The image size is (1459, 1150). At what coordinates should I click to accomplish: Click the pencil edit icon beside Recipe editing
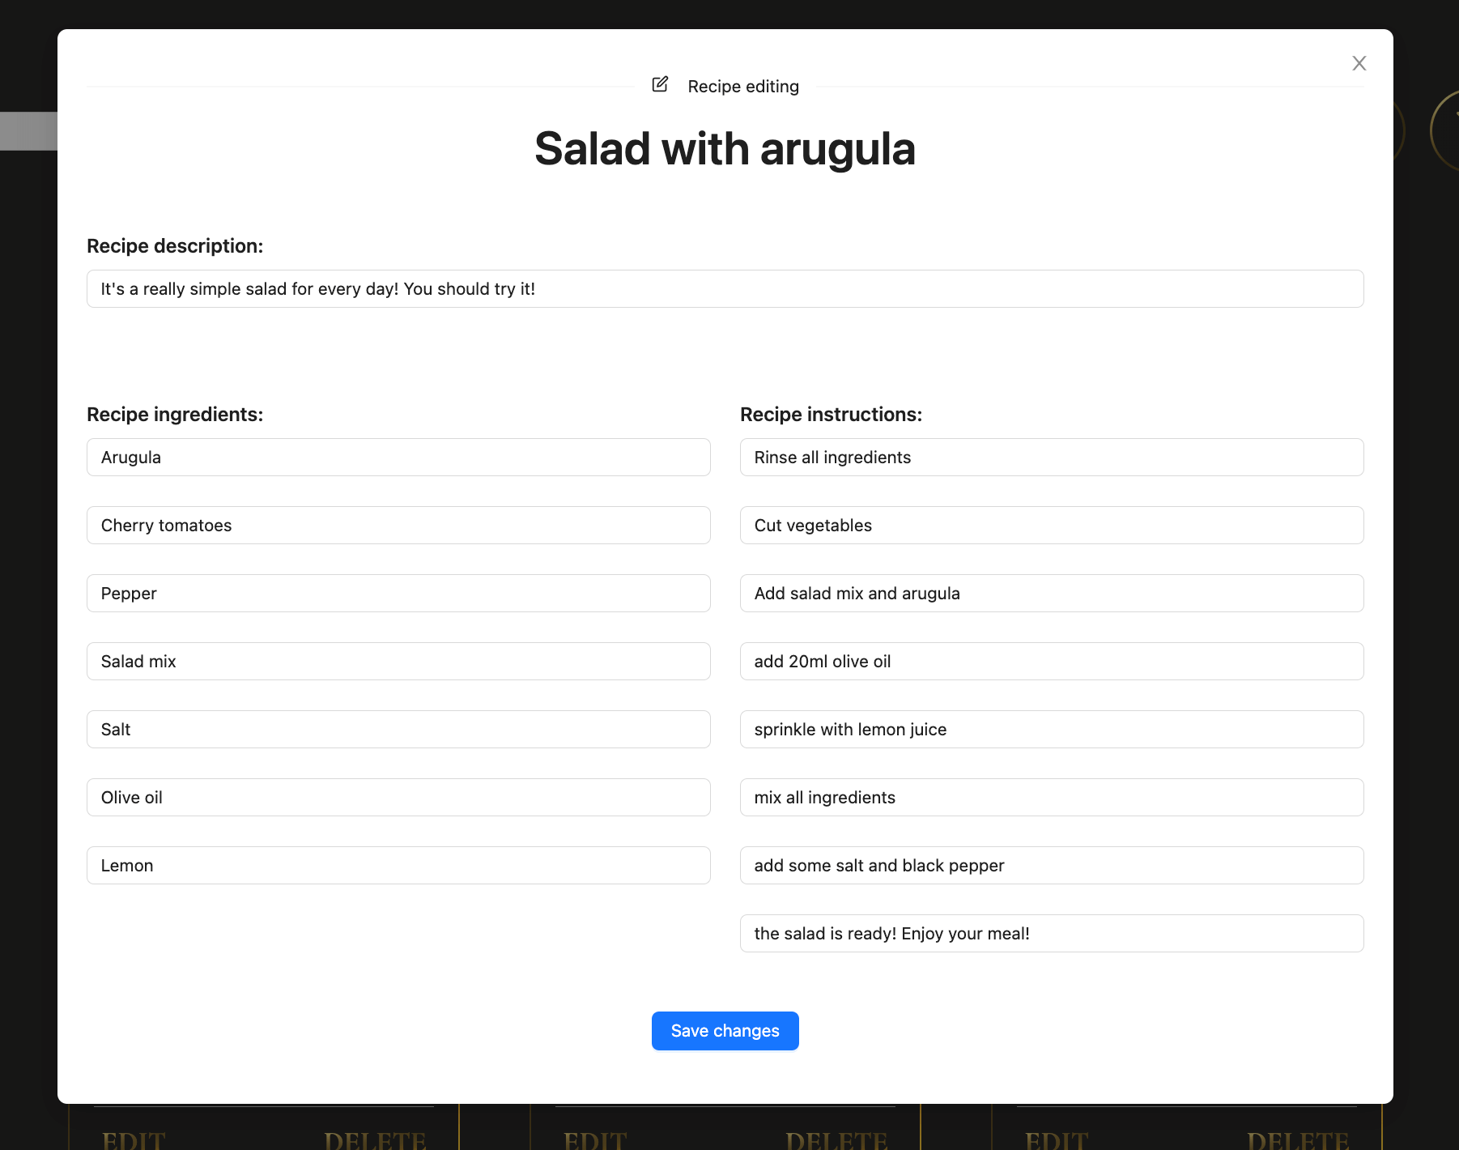[x=660, y=84]
